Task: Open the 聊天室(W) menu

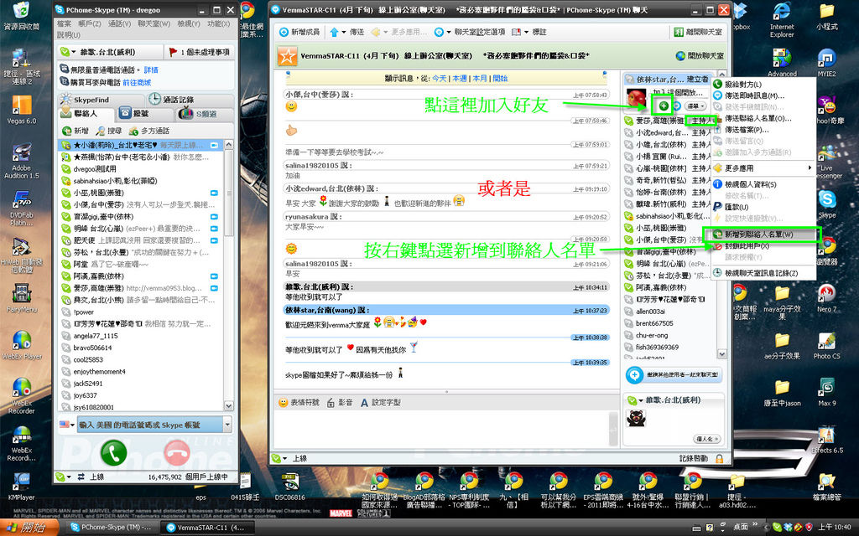Action: tap(154, 23)
